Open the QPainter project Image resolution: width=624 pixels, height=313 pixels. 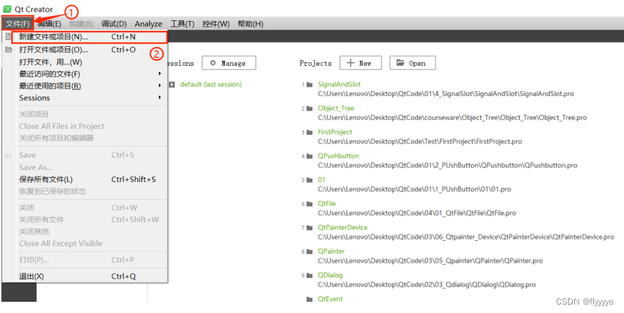pyautogui.click(x=331, y=251)
